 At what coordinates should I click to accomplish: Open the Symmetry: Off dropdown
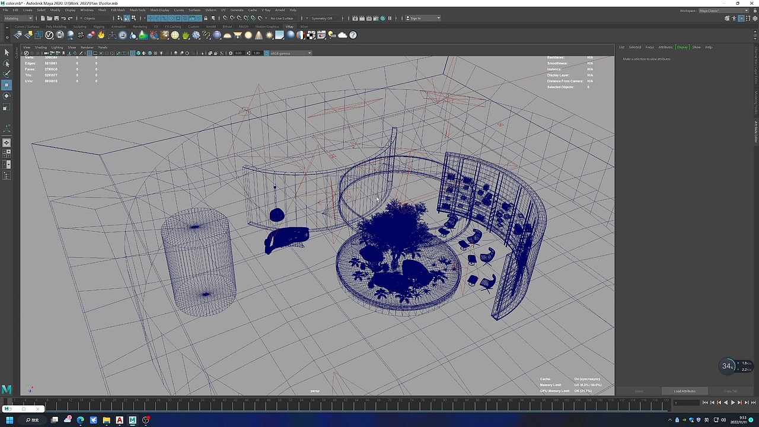click(324, 18)
